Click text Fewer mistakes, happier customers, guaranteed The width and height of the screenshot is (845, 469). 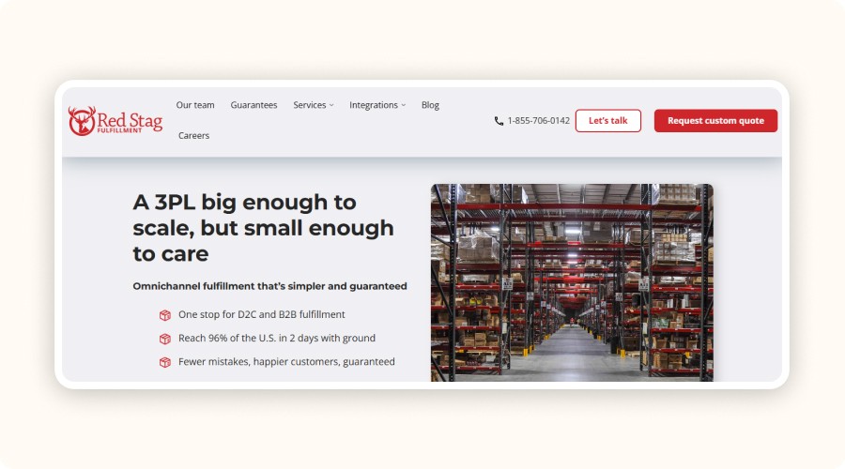[286, 362]
